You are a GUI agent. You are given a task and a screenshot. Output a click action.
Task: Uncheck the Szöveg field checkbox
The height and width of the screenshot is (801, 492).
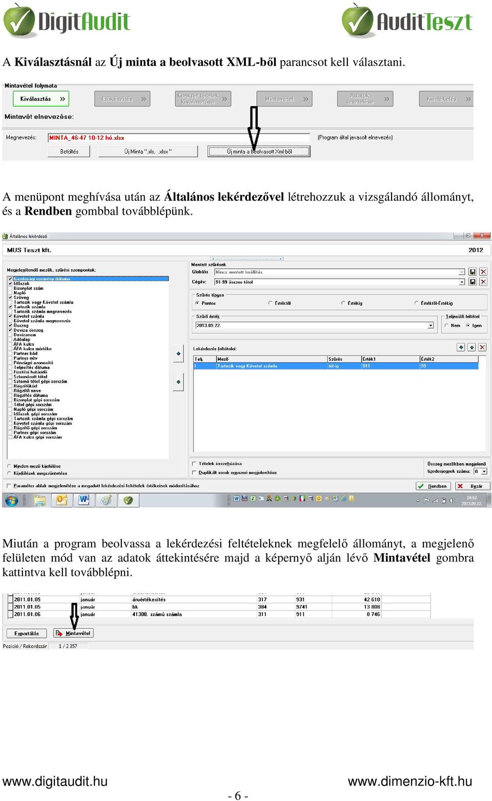10,298
